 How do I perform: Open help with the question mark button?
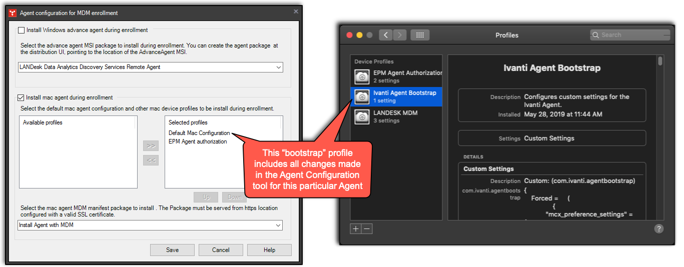(x=658, y=228)
